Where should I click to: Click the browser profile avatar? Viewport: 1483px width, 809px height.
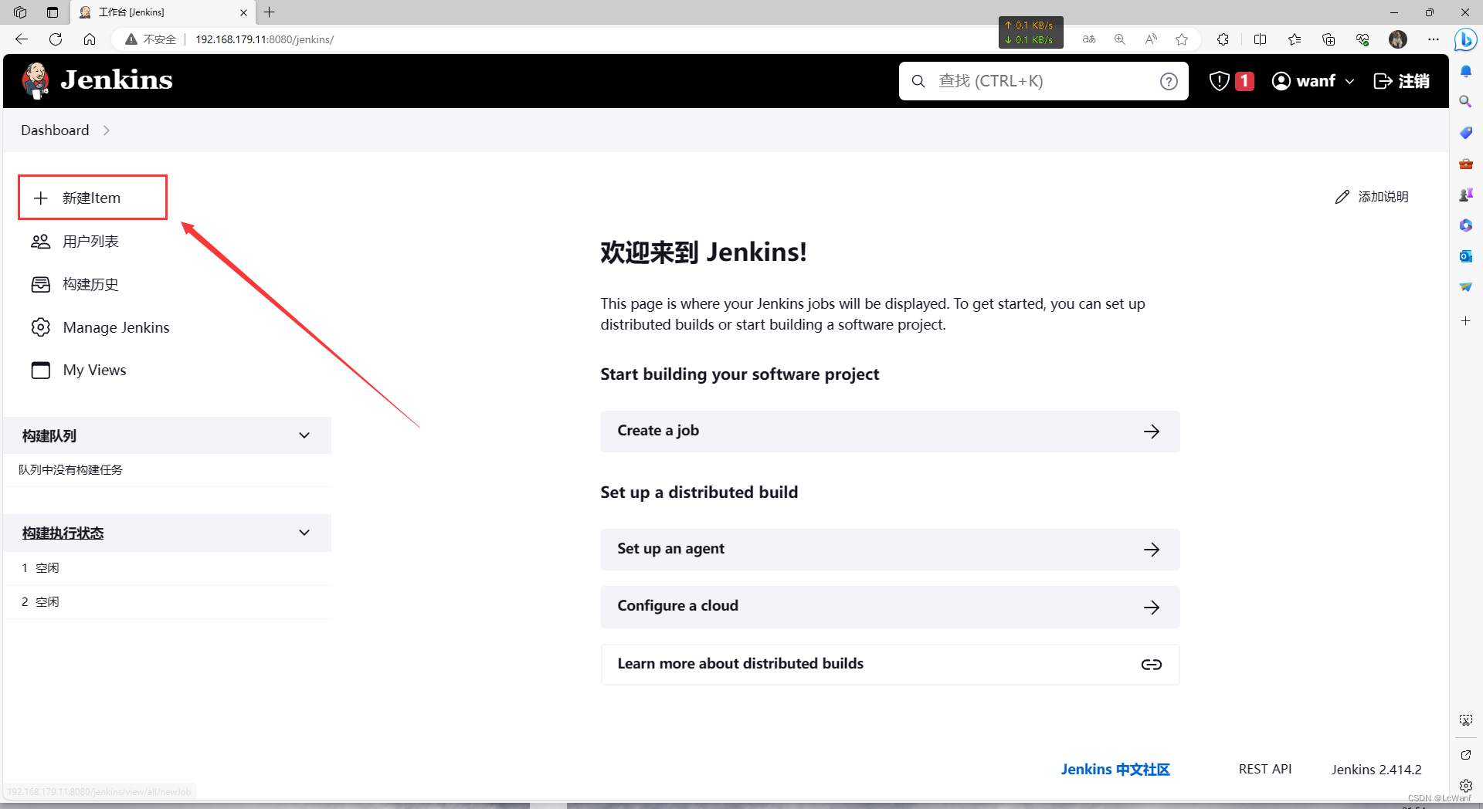1398,39
